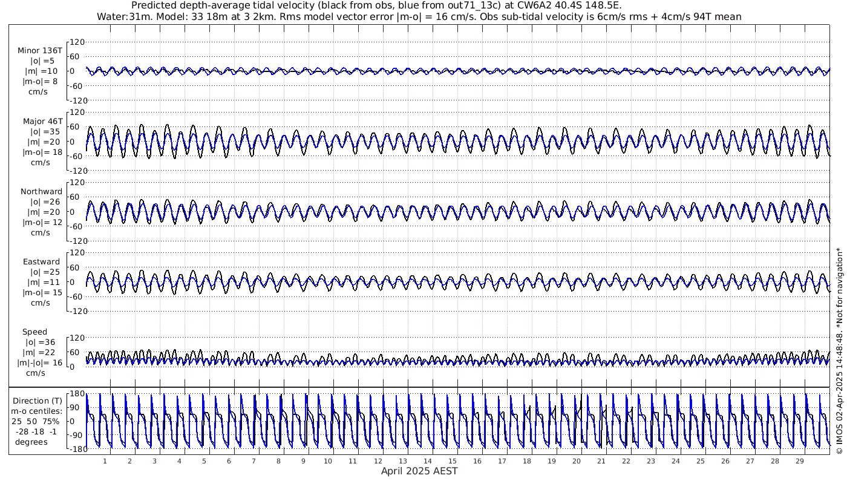Click day "1" on the date axis
This screenshot has height=484, width=847.
click(x=105, y=461)
